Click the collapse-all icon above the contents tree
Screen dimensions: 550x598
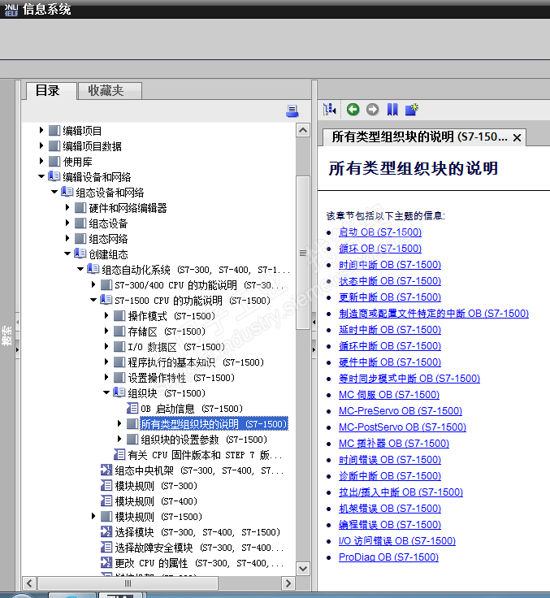pyautogui.click(x=292, y=111)
